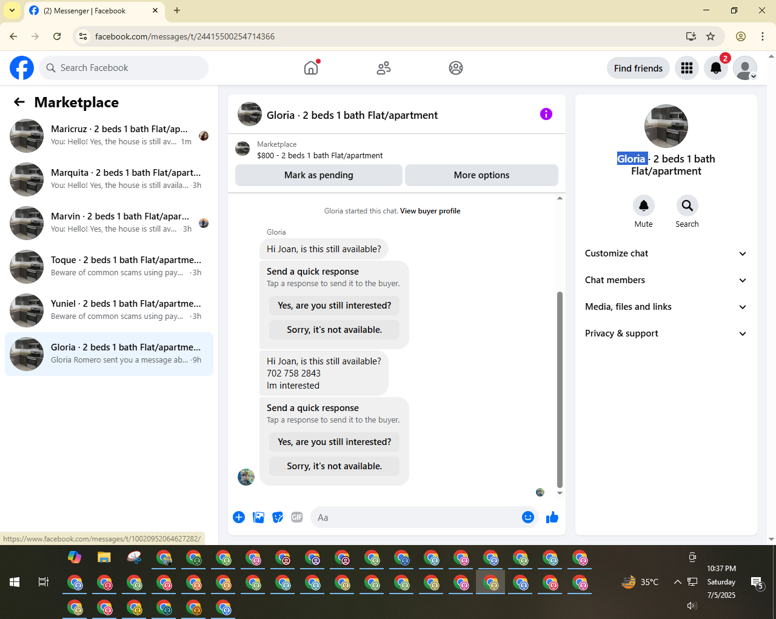Bookmark this tab with star icon
Image resolution: width=776 pixels, height=619 pixels.
711,36
